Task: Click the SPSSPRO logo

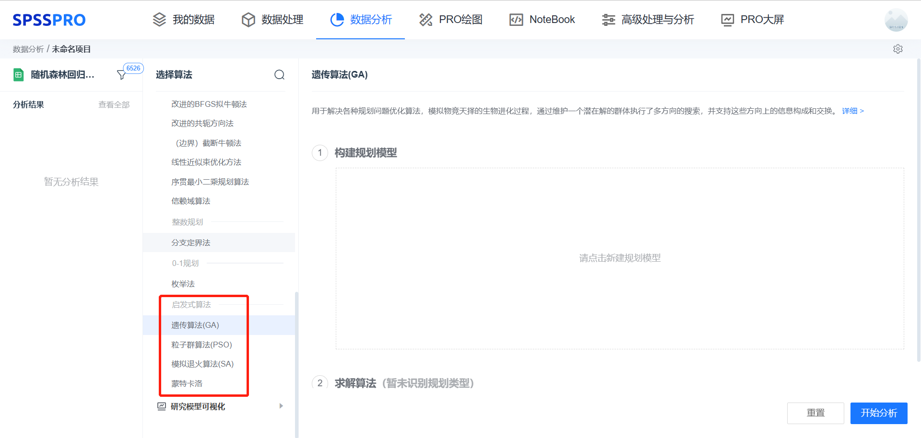Action: (49, 20)
